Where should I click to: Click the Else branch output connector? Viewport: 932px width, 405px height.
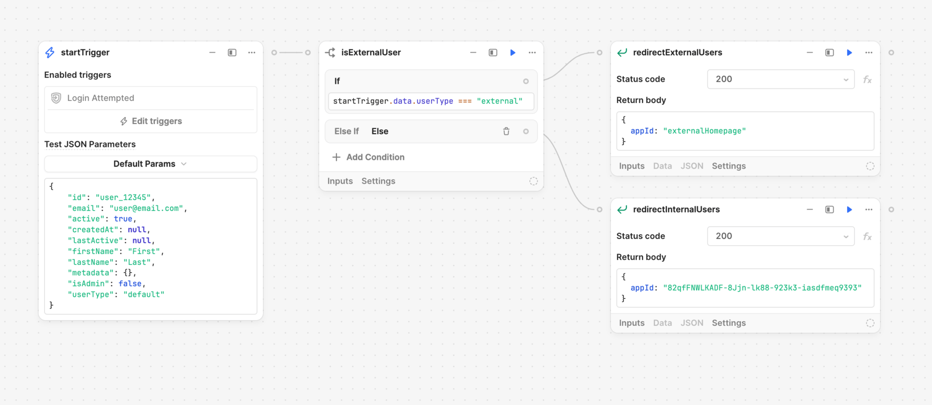[526, 131]
